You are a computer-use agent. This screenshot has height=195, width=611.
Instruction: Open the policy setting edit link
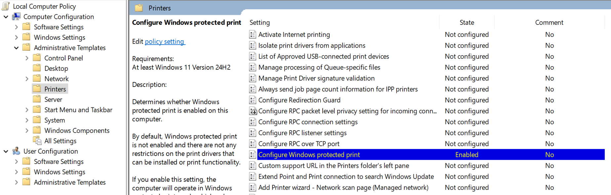pos(164,42)
